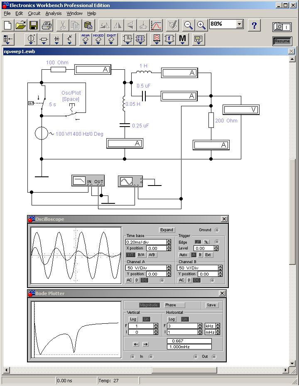Open the Help menu

click(92, 13)
